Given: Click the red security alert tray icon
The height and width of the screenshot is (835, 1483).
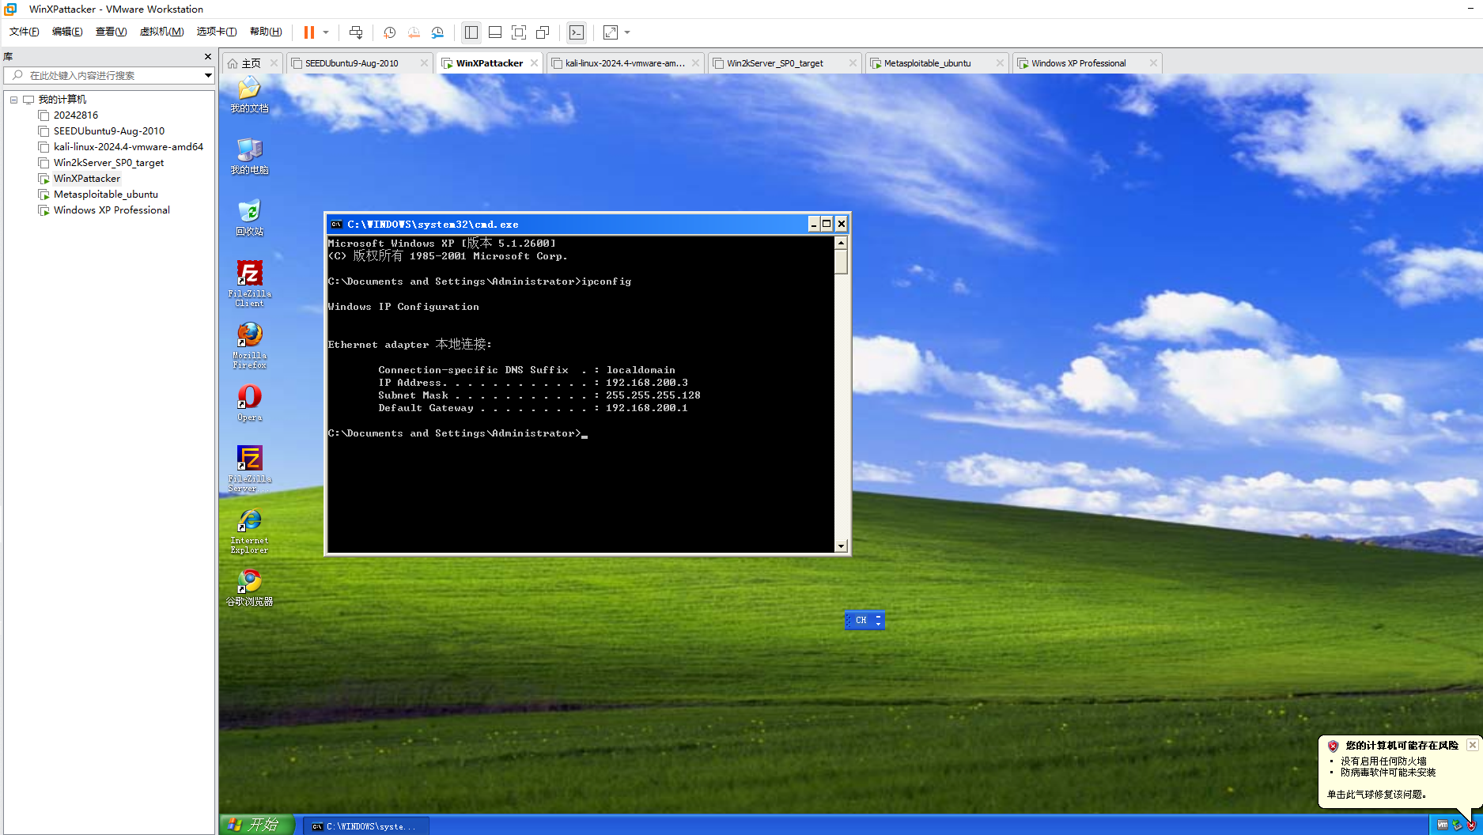Looking at the screenshot, I should tap(1471, 826).
